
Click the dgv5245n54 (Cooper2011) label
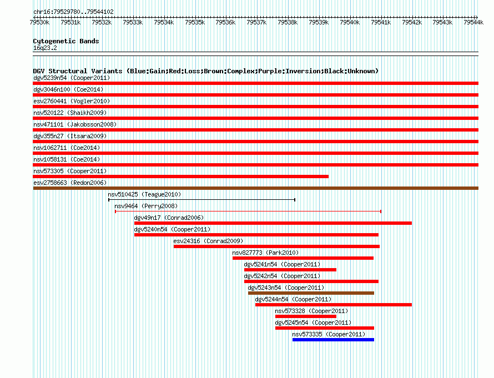point(313,322)
